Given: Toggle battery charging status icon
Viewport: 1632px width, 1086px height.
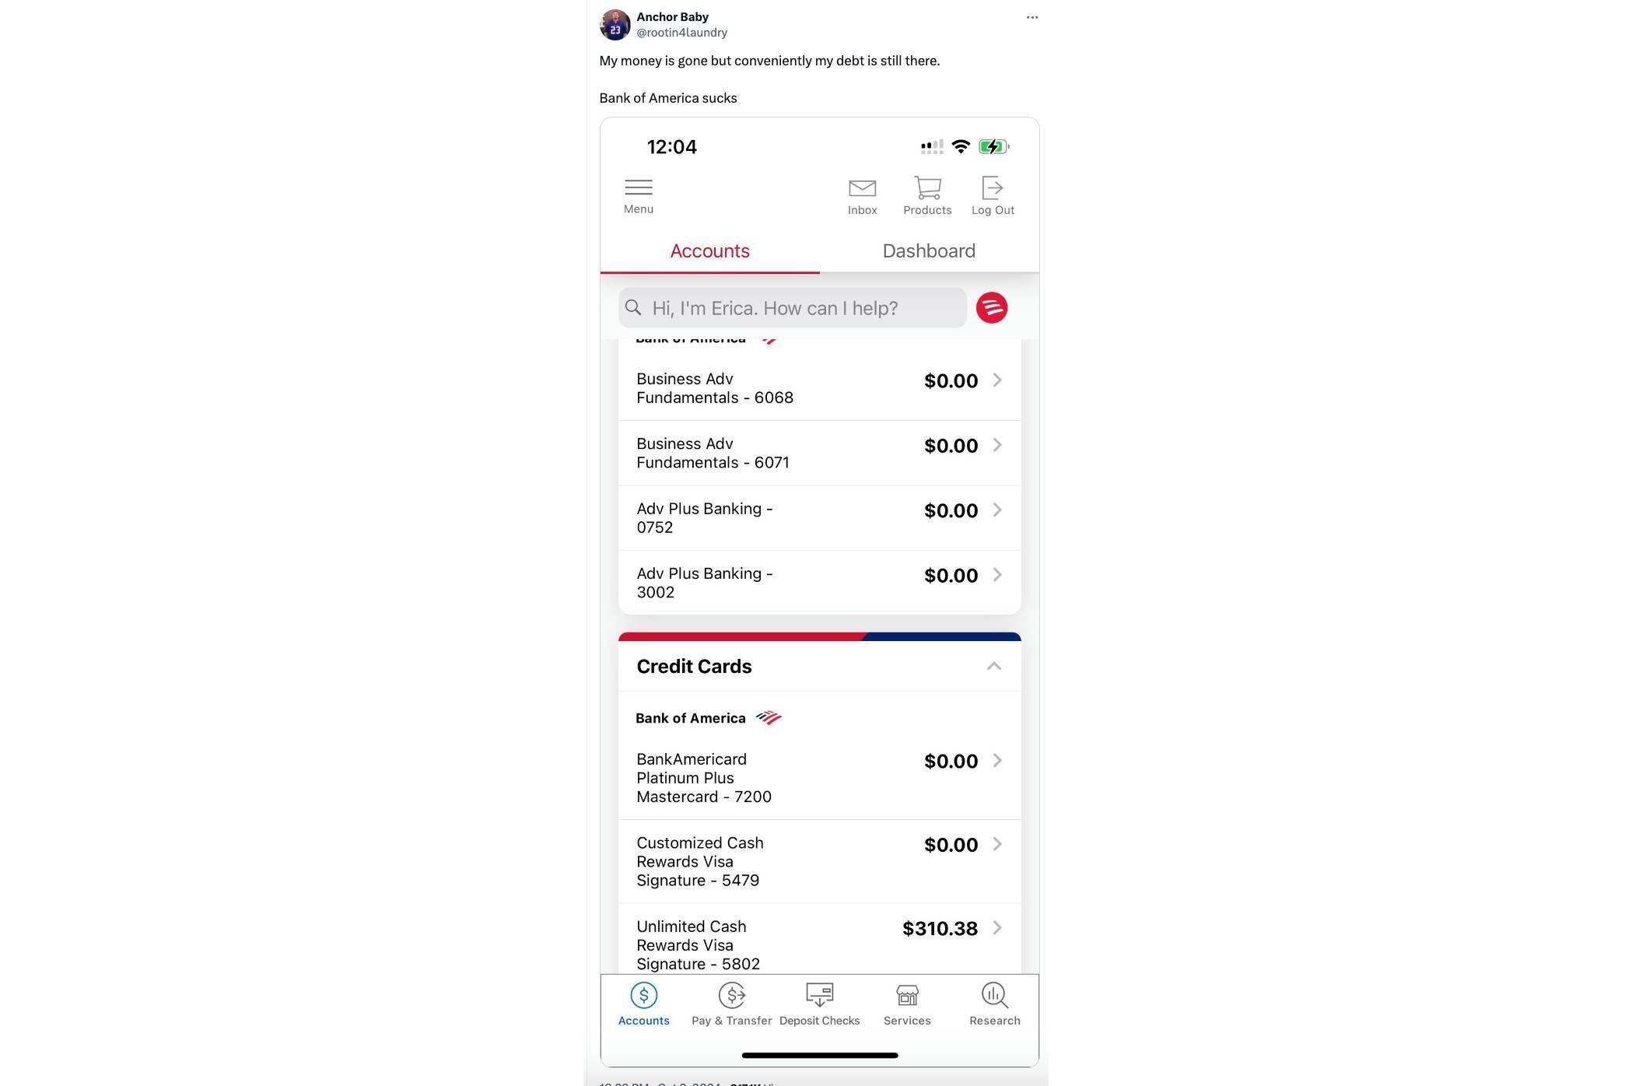Looking at the screenshot, I should coord(993,147).
